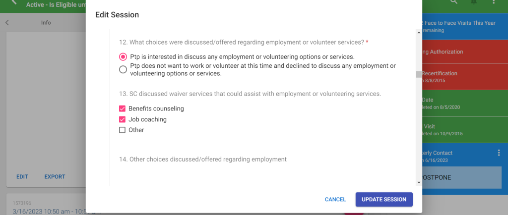Screen dimensions: 508x215
Task: Click the scrollbar up arrow in dialog
Action: (x=419, y=33)
